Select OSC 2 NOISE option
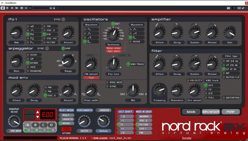Screen dimensions: 248x141 pos(137,42)
